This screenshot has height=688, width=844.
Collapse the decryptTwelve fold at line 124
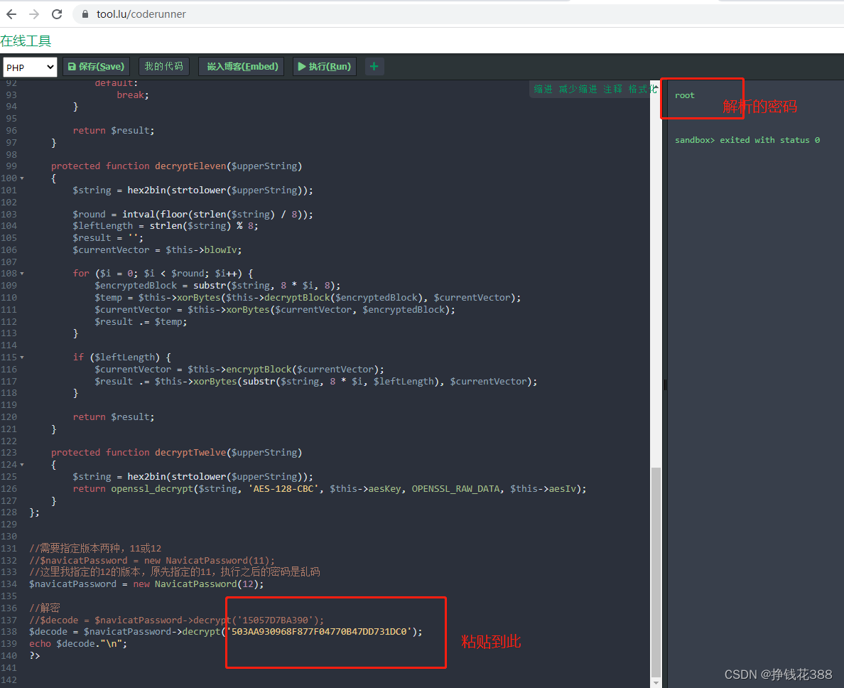22,465
